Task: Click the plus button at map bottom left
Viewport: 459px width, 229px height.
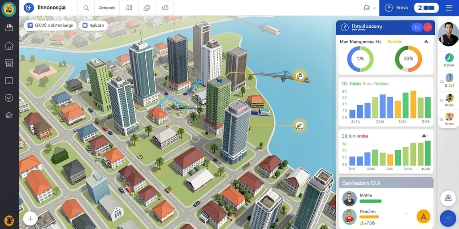Action: click(x=30, y=218)
